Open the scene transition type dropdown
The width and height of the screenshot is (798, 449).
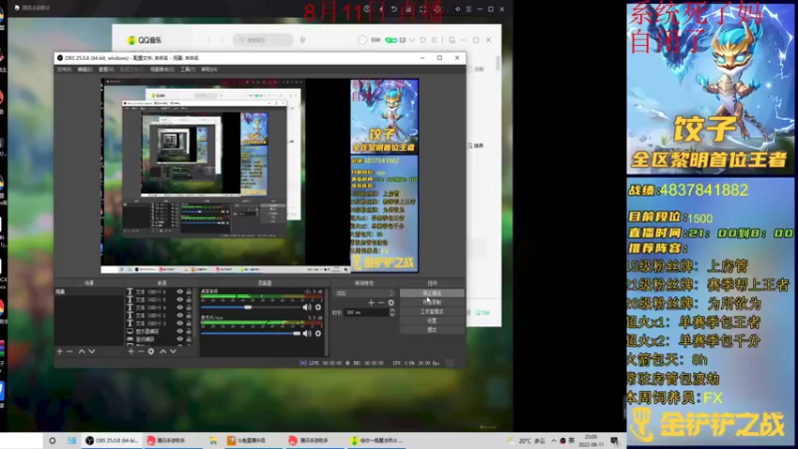tap(364, 293)
